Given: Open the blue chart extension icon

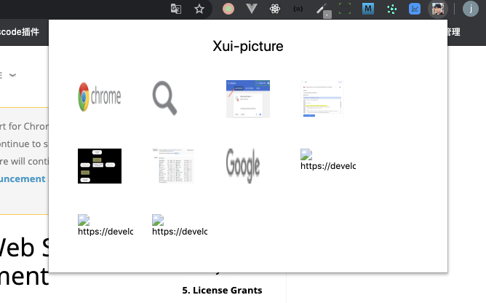Looking at the screenshot, I should 415,9.
